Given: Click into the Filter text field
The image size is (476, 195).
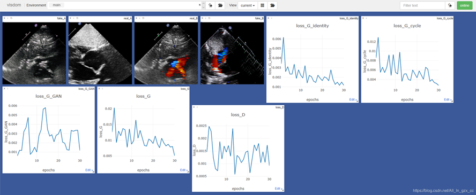Looking at the screenshot, I should click(422, 5).
